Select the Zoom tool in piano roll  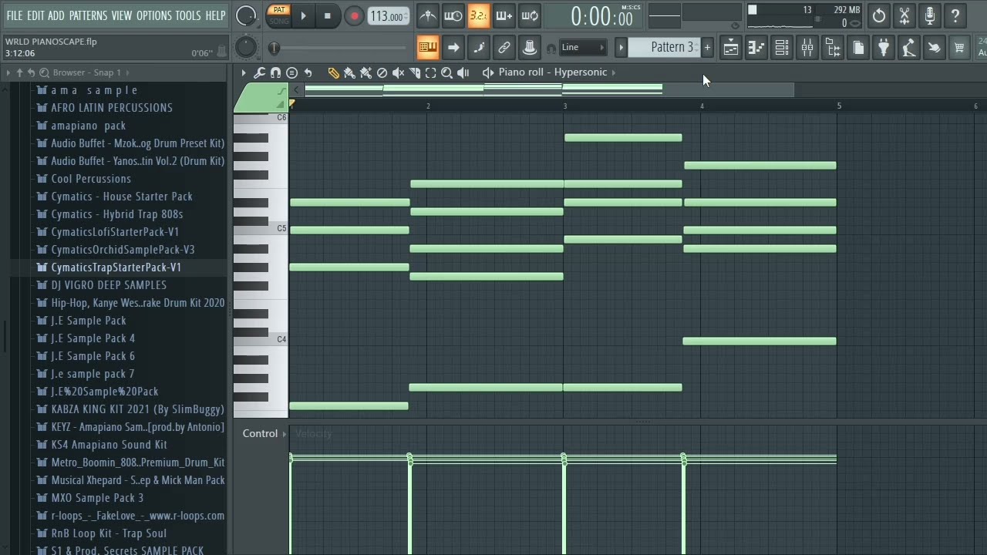446,72
